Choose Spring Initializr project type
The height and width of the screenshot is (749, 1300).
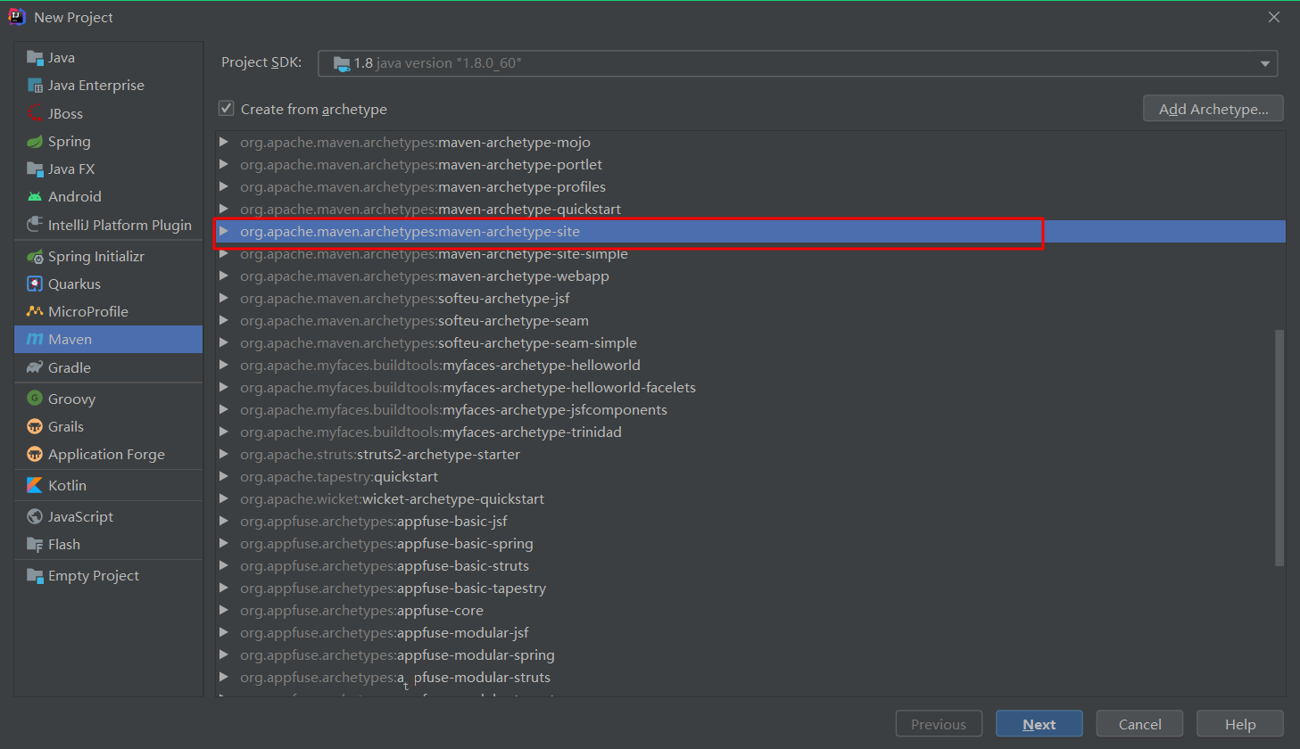109,256
